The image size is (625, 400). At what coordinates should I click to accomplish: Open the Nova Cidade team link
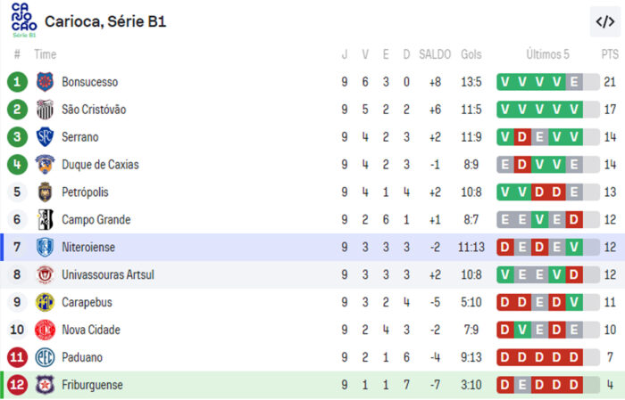(x=93, y=330)
